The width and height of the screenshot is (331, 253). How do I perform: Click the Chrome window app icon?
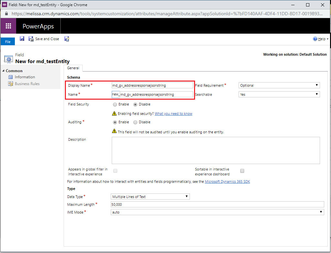[5, 5]
